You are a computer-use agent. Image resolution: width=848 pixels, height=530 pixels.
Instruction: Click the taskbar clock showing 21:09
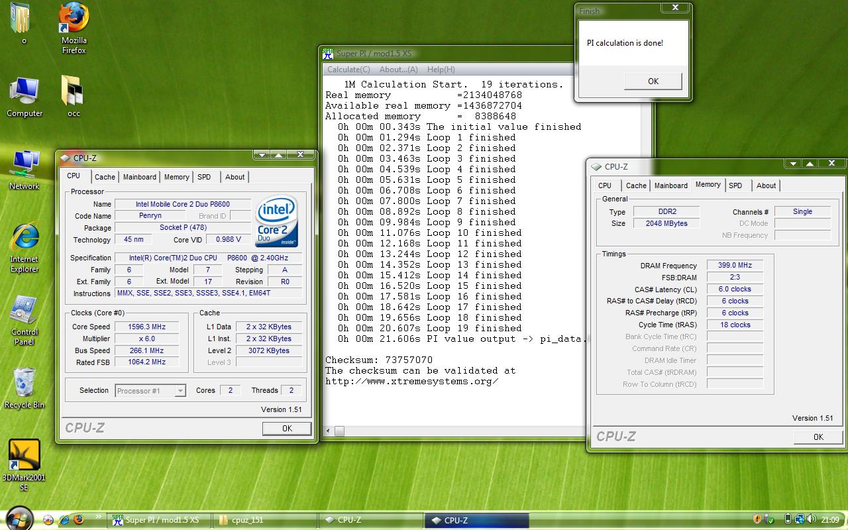click(x=830, y=520)
